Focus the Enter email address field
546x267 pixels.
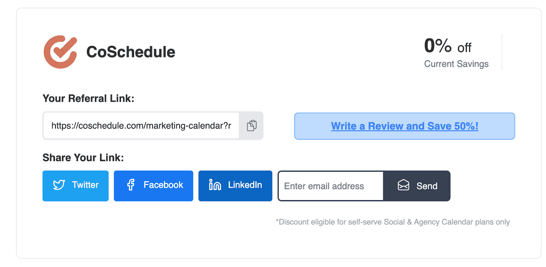330,186
